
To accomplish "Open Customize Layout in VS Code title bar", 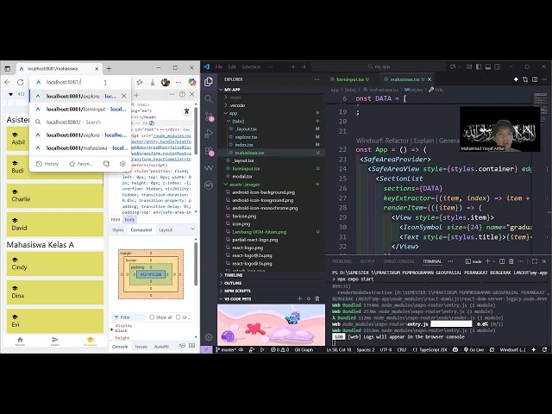I will 469,66.
